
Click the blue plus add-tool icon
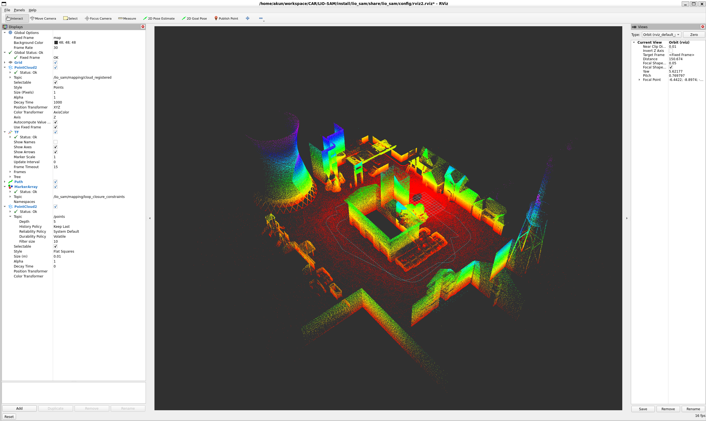pos(248,18)
